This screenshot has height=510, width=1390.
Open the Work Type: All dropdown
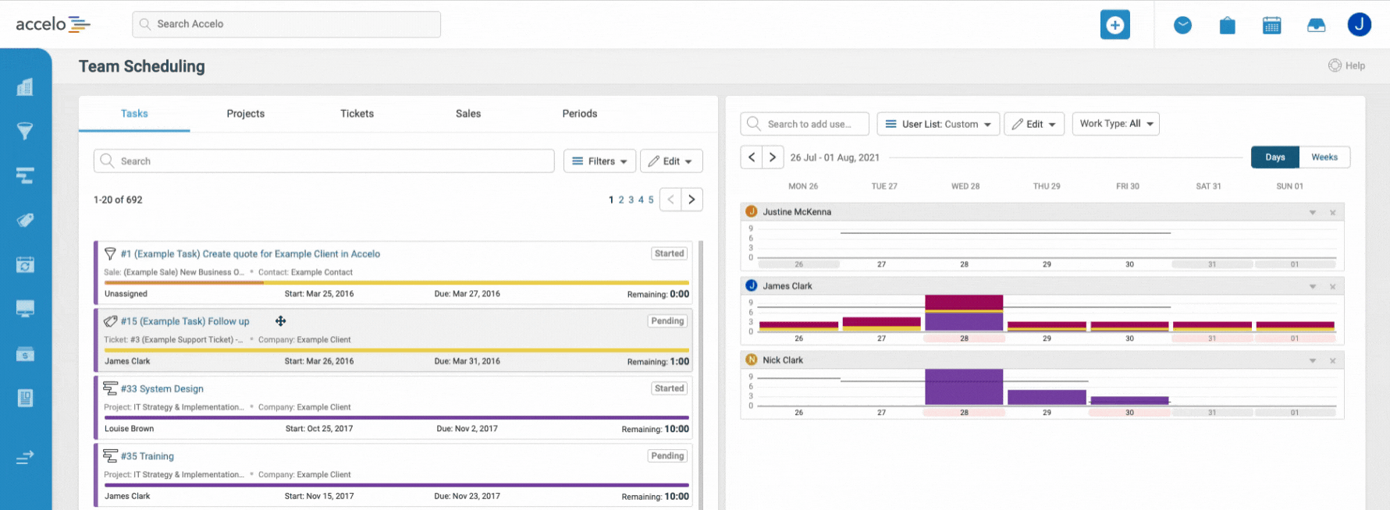point(1115,124)
